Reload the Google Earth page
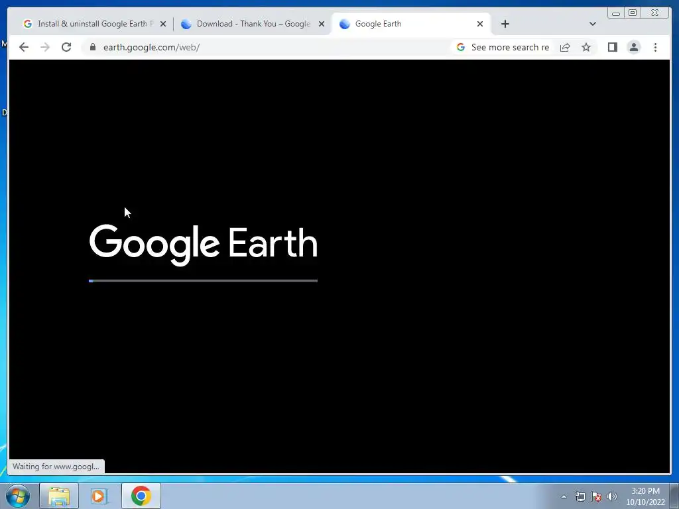The image size is (679, 509). 66,47
